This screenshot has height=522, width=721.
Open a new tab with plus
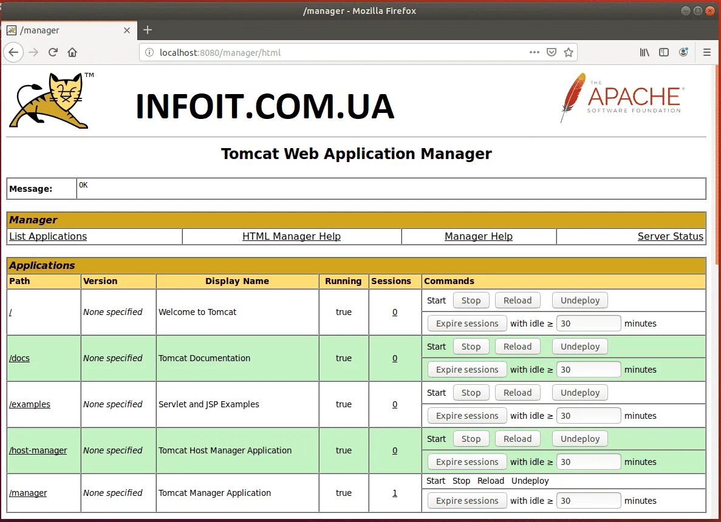click(x=148, y=30)
